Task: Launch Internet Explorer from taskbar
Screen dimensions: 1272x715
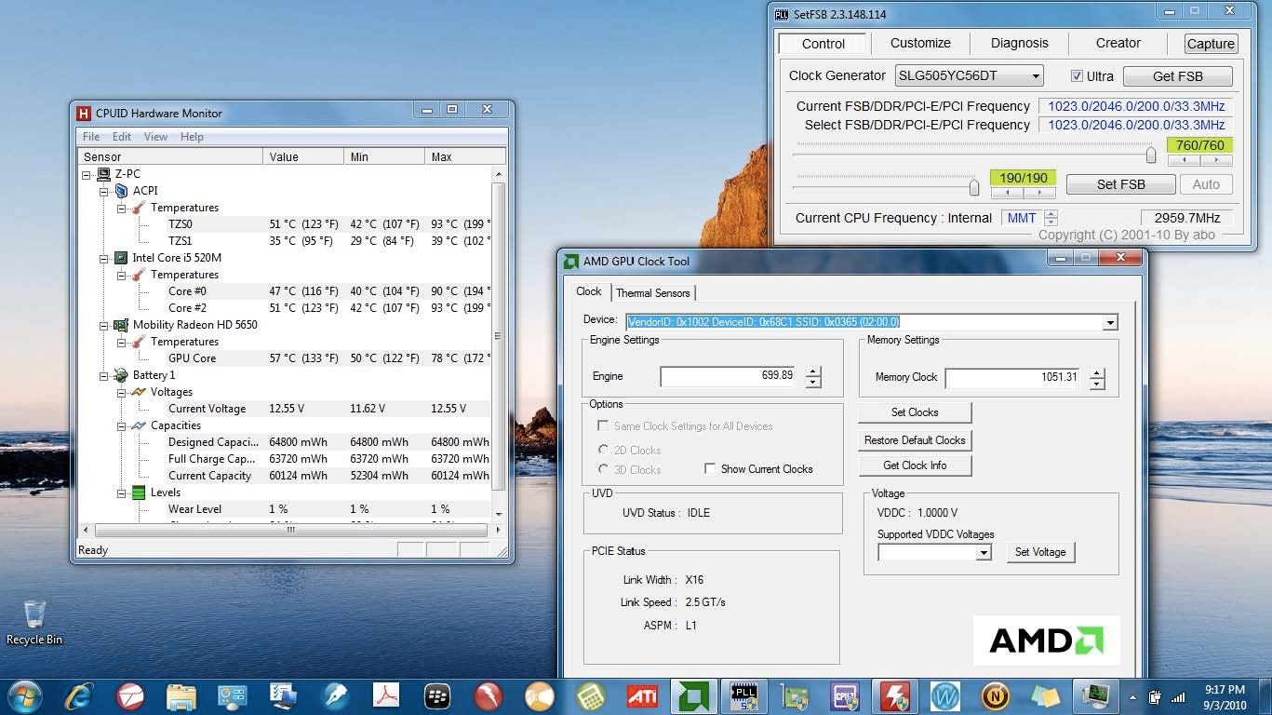Action: coord(79,695)
